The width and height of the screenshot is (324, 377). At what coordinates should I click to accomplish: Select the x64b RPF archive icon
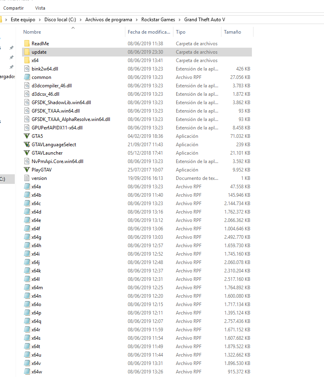[x=27, y=195]
